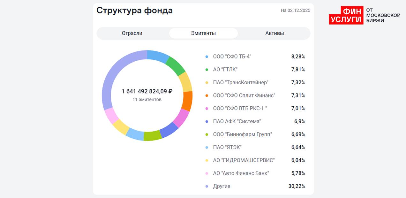Click the total fund value in donut center
Viewport: 406px width, 198px height.
tap(147, 91)
